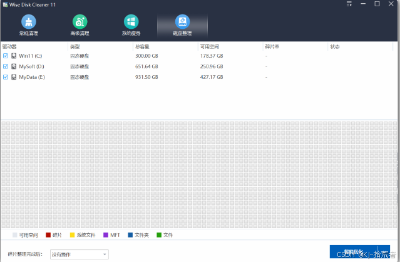Select the 磁盘整理 disk defrag tab

point(182,25)
